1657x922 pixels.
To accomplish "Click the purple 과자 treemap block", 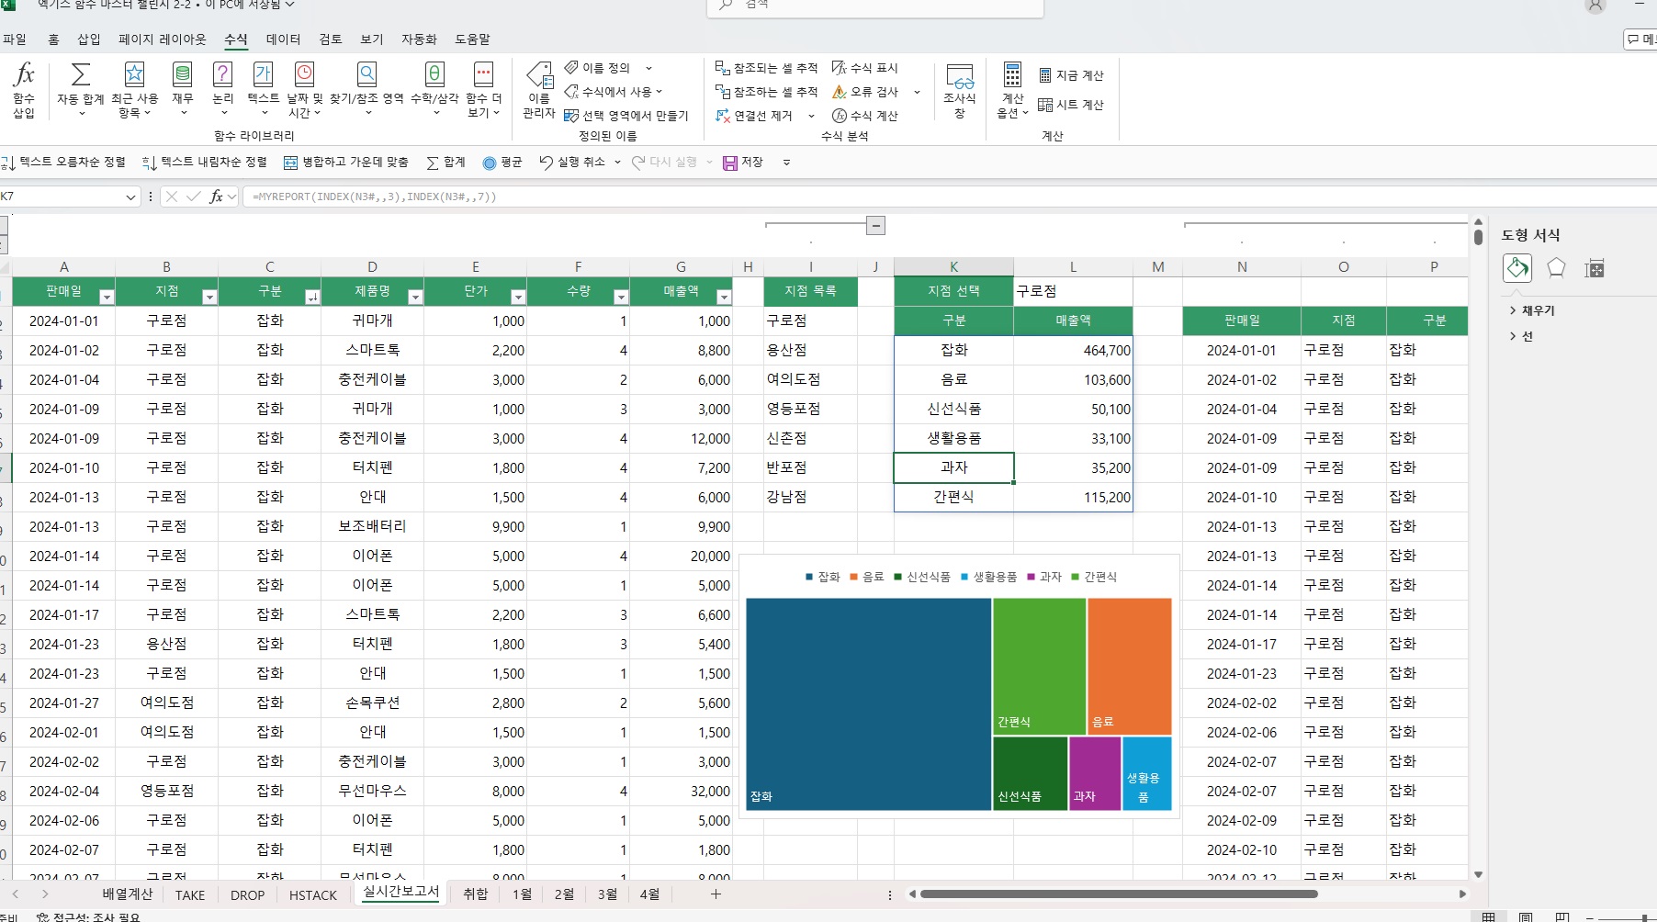I will pyautogui.click(x=1095, y=773).
